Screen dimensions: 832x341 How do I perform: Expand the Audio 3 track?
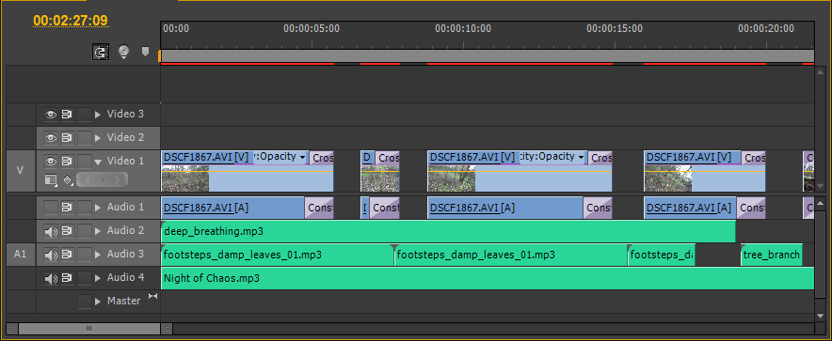pos(98,255)
